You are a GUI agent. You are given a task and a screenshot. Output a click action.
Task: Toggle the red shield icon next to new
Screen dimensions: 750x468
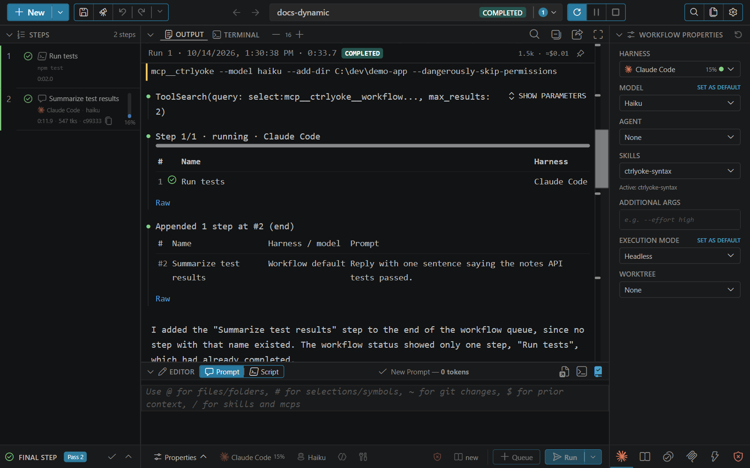tap(437, 457)
